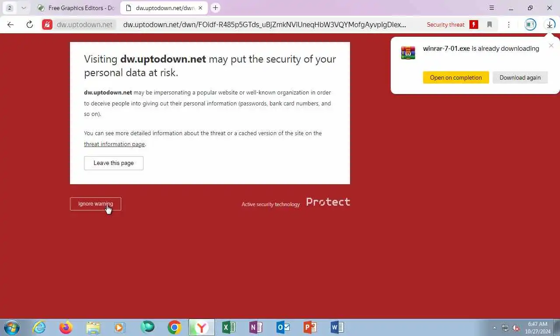Open the Security threat lightning icon
560x336 pixels.
pyautogui.click(x=473, y=24)
